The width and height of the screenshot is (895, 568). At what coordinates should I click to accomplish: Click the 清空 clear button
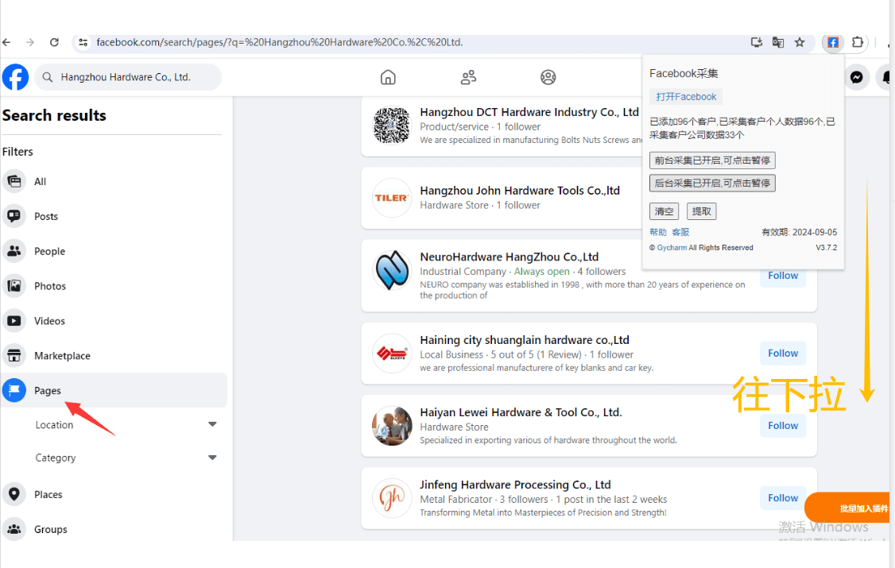[664, 211]
